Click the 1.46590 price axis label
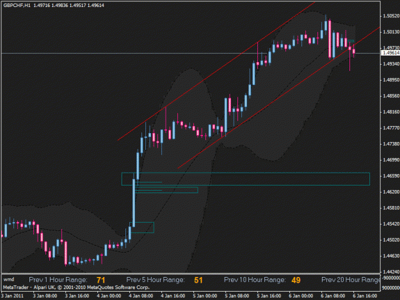 (391, 176)
